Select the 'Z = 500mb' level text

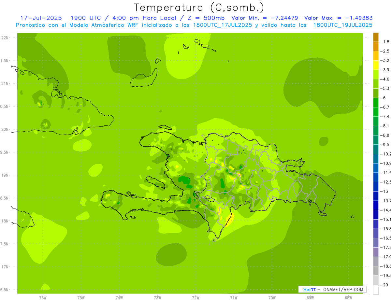205,18
